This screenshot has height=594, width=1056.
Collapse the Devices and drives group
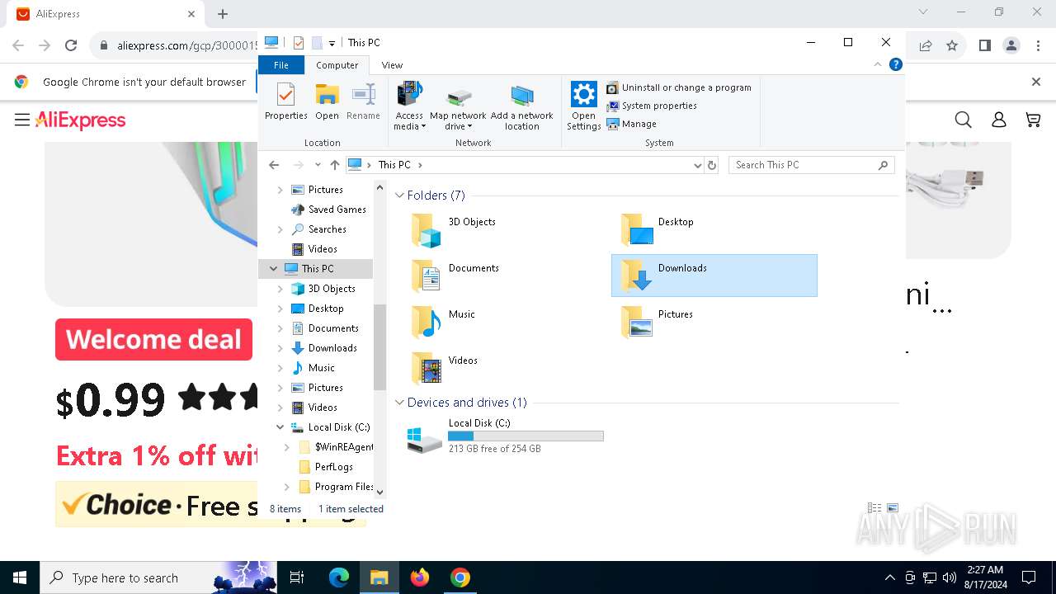coord(399,403)
